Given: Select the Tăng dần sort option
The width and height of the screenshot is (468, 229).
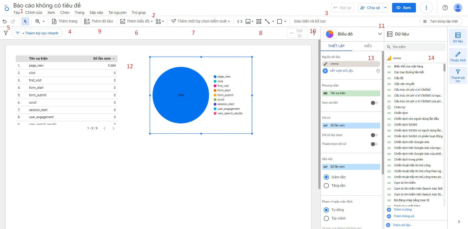Looking at the screenshot, I should tap(326, 186).
